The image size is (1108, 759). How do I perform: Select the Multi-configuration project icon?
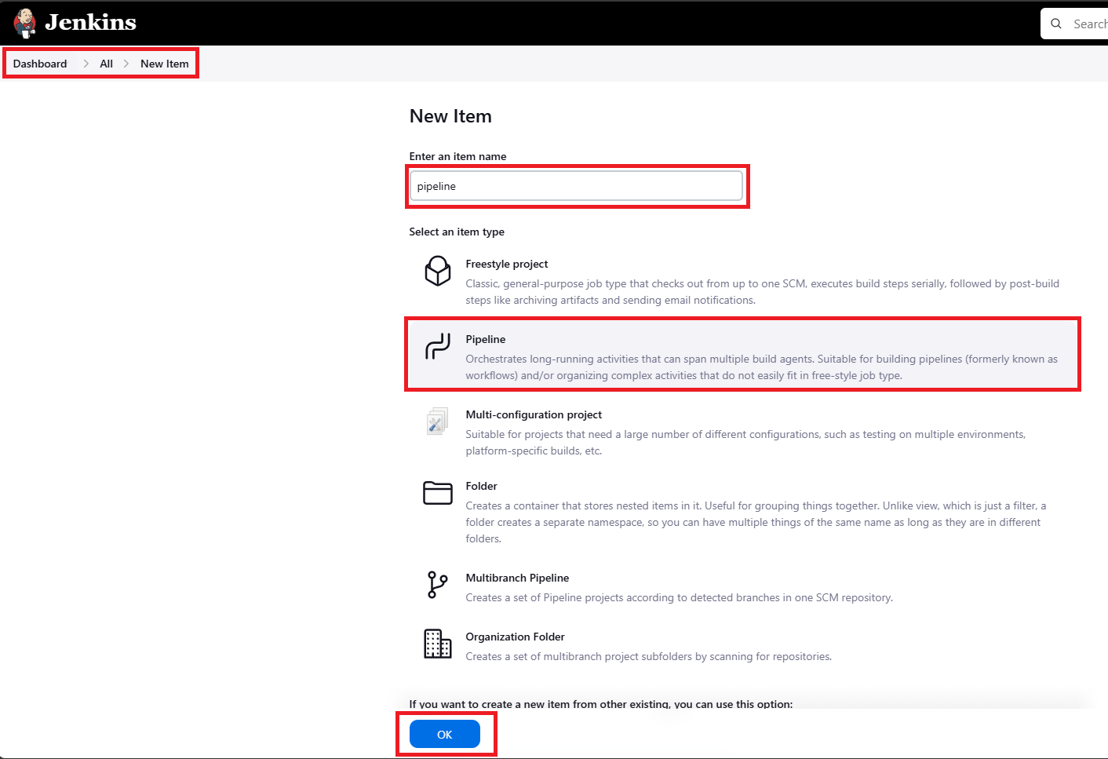pos(438,421)
